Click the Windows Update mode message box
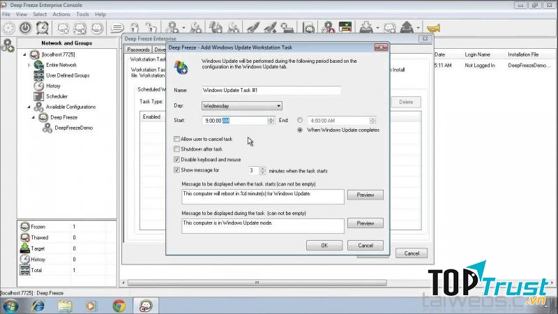Screen dimensions: 558x314 [263, 226]
